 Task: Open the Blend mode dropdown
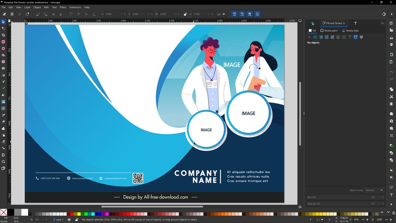click(x=374, y=190)
